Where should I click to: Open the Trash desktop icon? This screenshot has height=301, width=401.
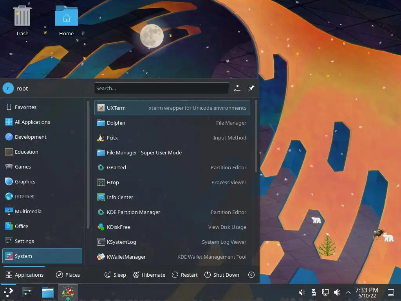tap(22, 20)
